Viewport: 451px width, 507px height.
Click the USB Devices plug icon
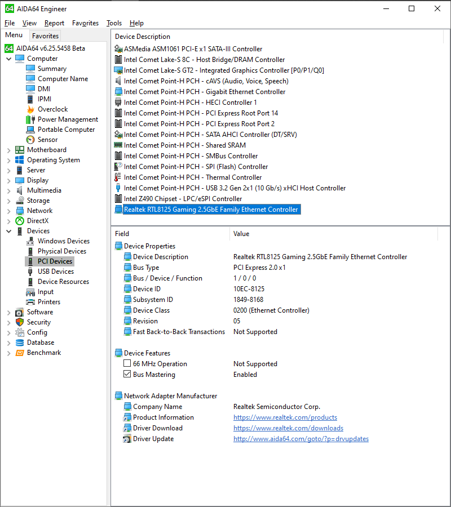30,272
